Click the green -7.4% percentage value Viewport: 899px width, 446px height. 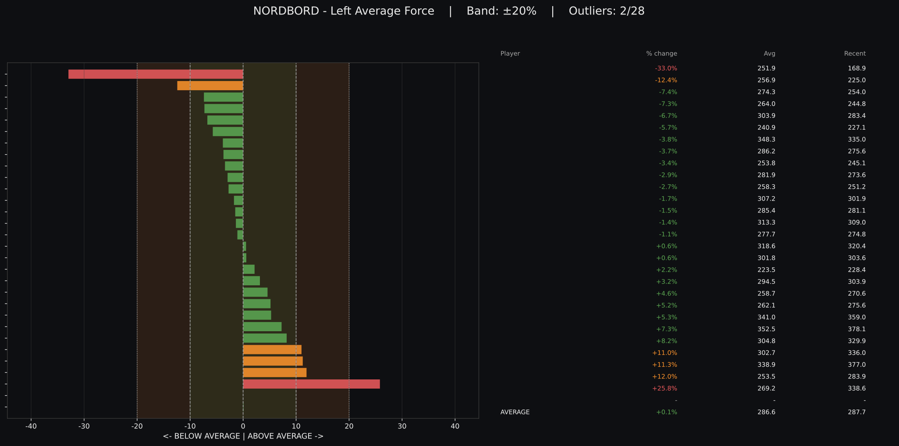point(668,92)
